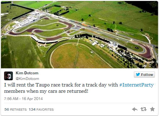Follow Kim Dotcom
The height and width of the screenshot is (116, 159).
pyautogui.click(x=144, y=75)
